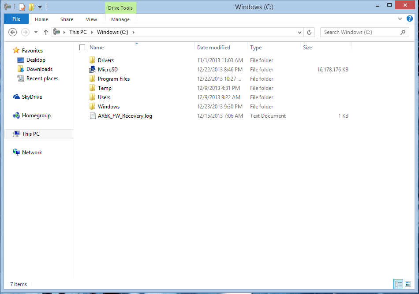This screenshot has width=419, height=294.
Task: Open the File menu
Action: (16, 19)
